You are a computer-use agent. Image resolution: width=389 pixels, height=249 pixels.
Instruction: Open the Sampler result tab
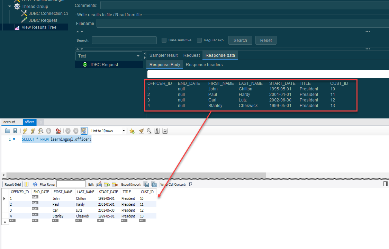163,55
